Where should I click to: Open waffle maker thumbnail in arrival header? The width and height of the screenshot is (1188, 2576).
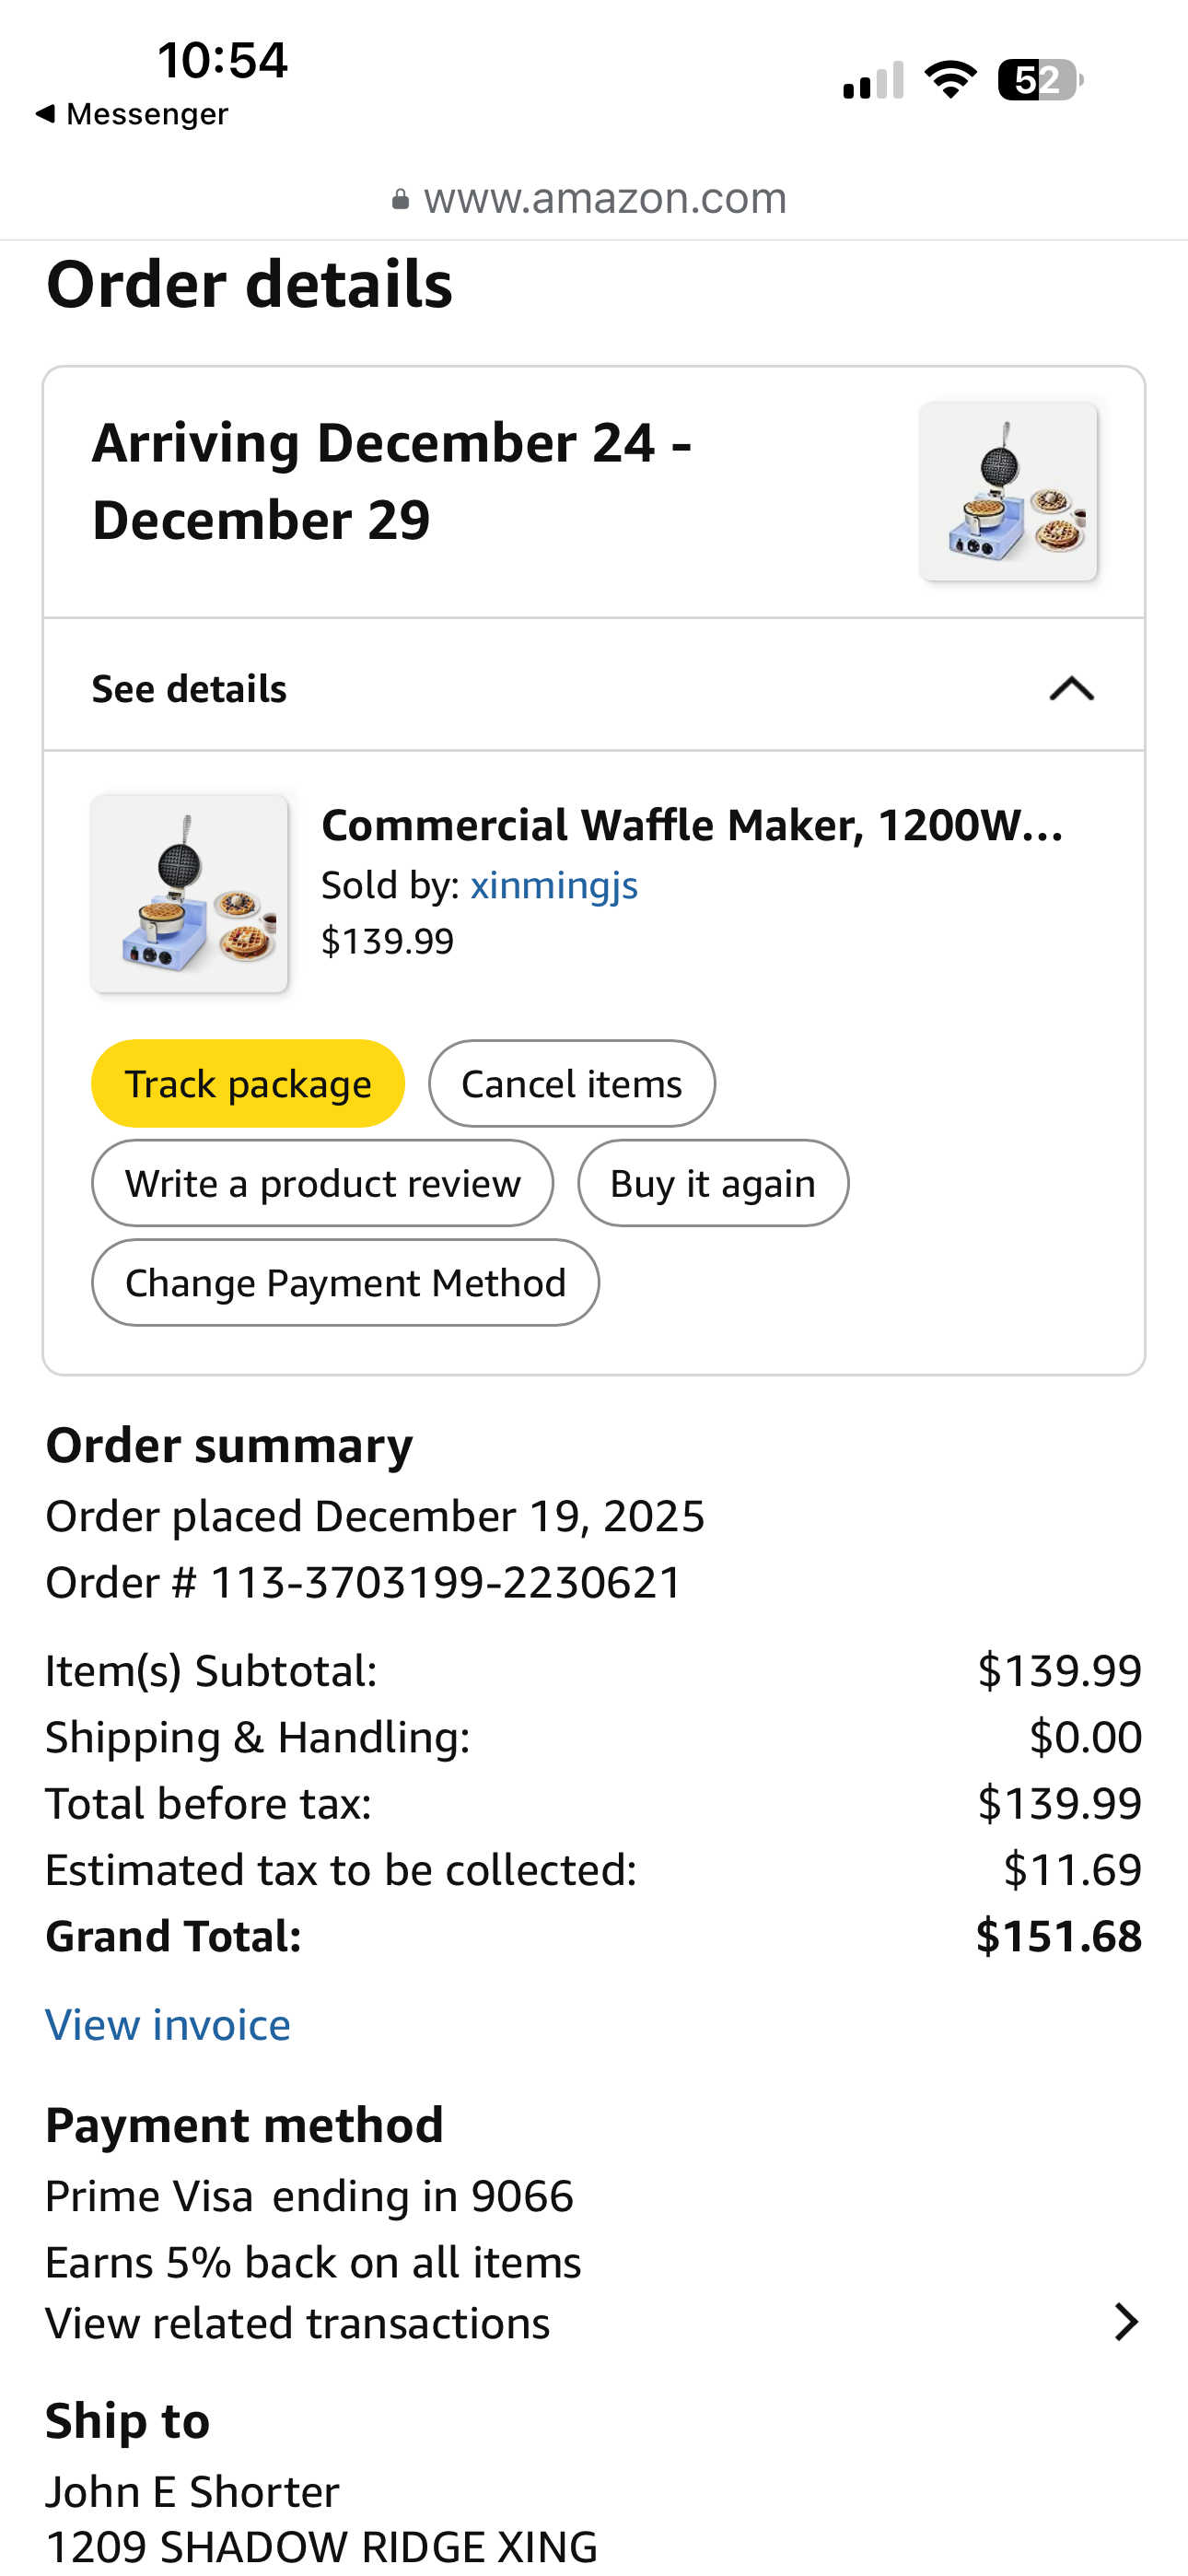[1008, 491]
